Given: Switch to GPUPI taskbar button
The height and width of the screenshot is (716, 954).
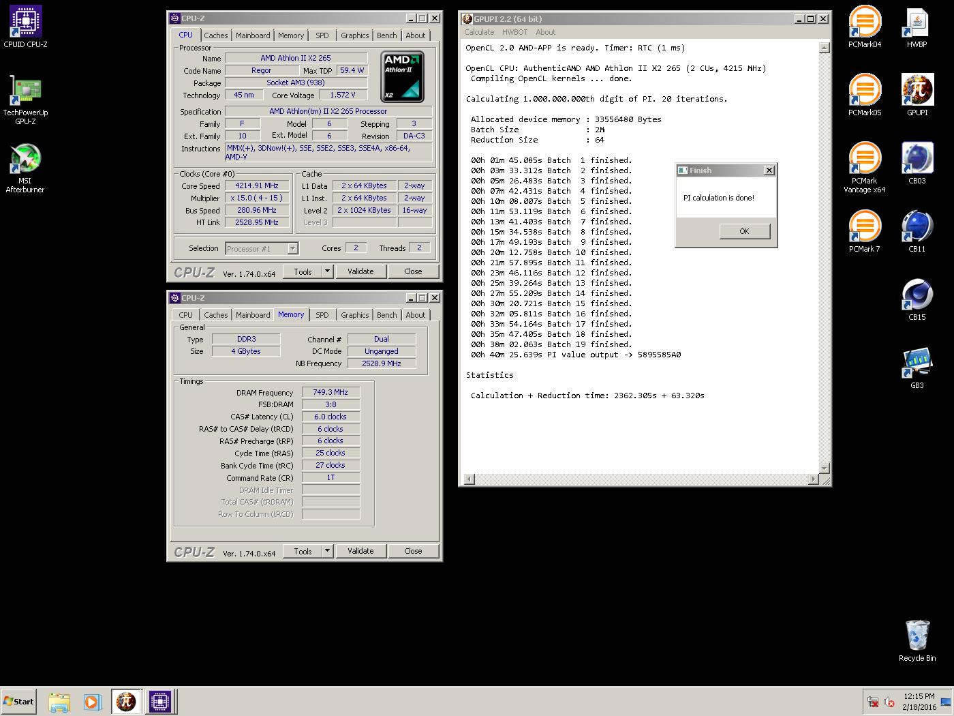Looking at the screenshot, I should [126, 702].
